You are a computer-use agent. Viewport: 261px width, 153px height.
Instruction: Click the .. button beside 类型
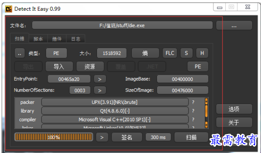click(19, 53)
